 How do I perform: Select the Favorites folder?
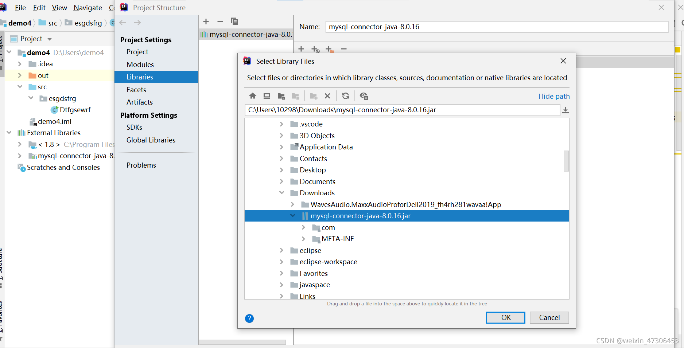314,273
